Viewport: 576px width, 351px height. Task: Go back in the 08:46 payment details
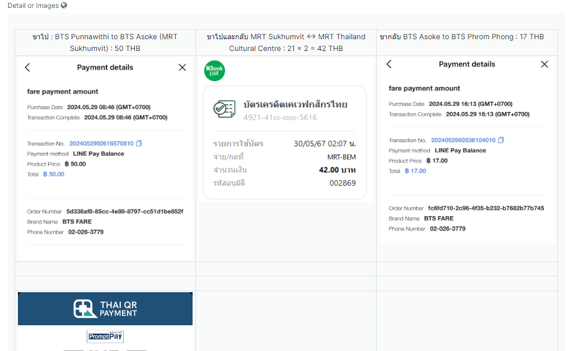coord(27,67)
